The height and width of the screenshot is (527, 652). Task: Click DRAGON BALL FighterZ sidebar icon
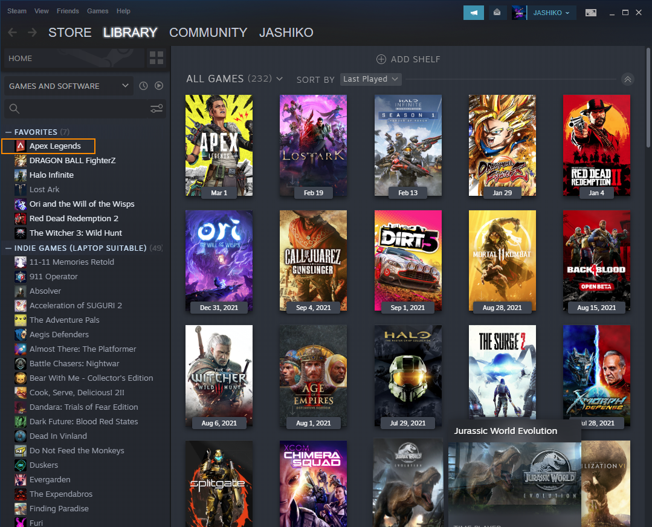(x=21, y=161)
